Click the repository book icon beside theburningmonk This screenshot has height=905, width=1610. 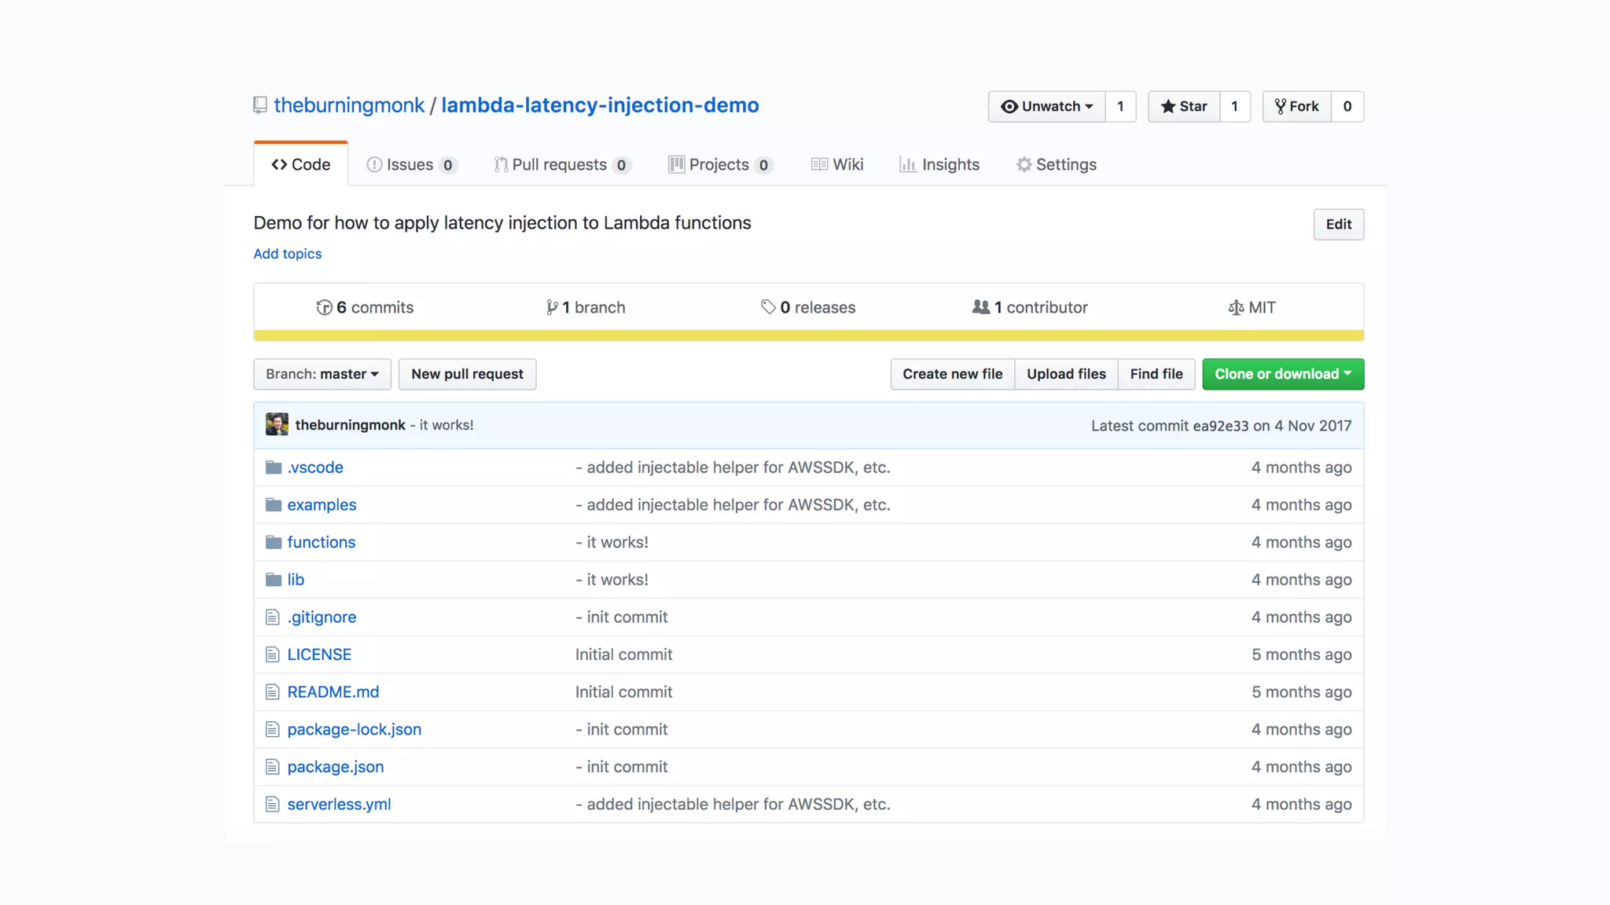[260, 105]
